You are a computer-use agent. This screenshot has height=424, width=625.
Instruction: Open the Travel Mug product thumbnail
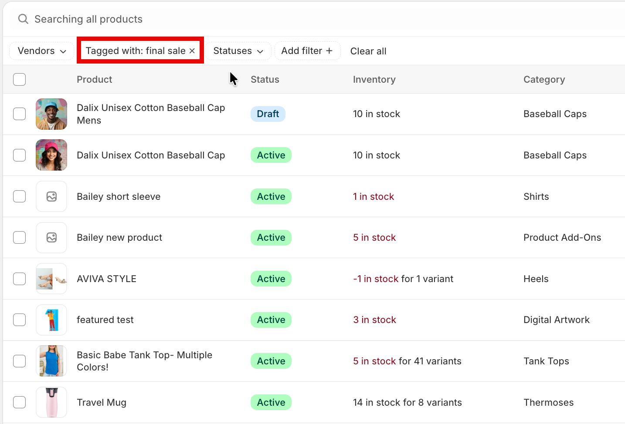coord(51,402)
